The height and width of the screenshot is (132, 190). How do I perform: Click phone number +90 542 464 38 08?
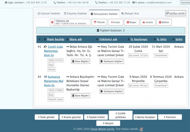pyautogui.click(x=78, y=2)
